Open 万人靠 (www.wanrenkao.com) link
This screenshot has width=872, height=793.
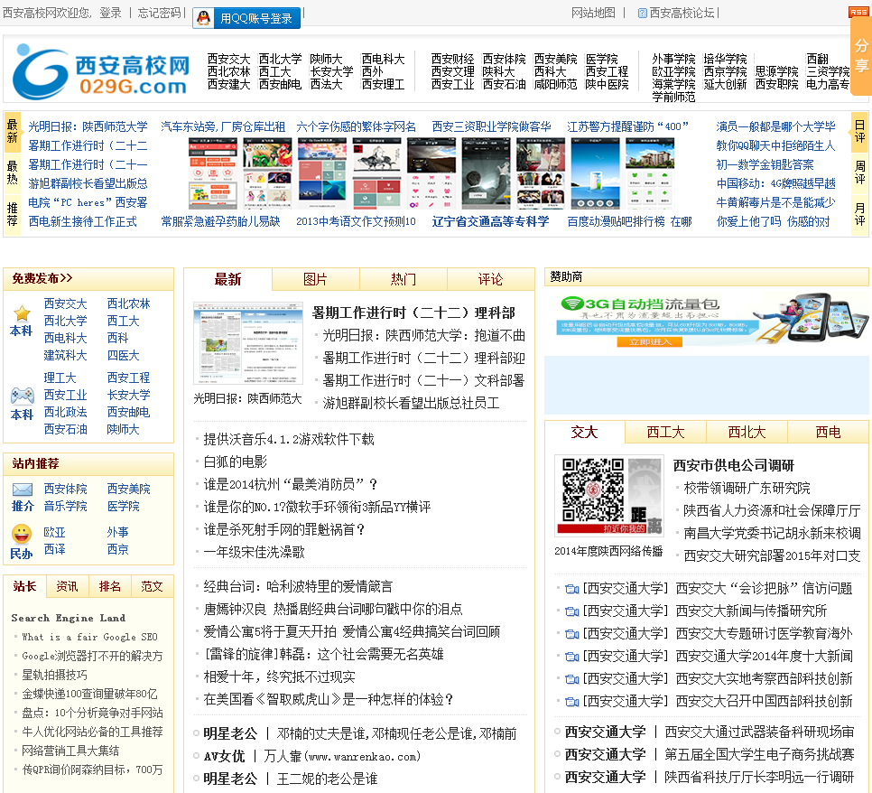pyautogui.click(x=342, y=756)
